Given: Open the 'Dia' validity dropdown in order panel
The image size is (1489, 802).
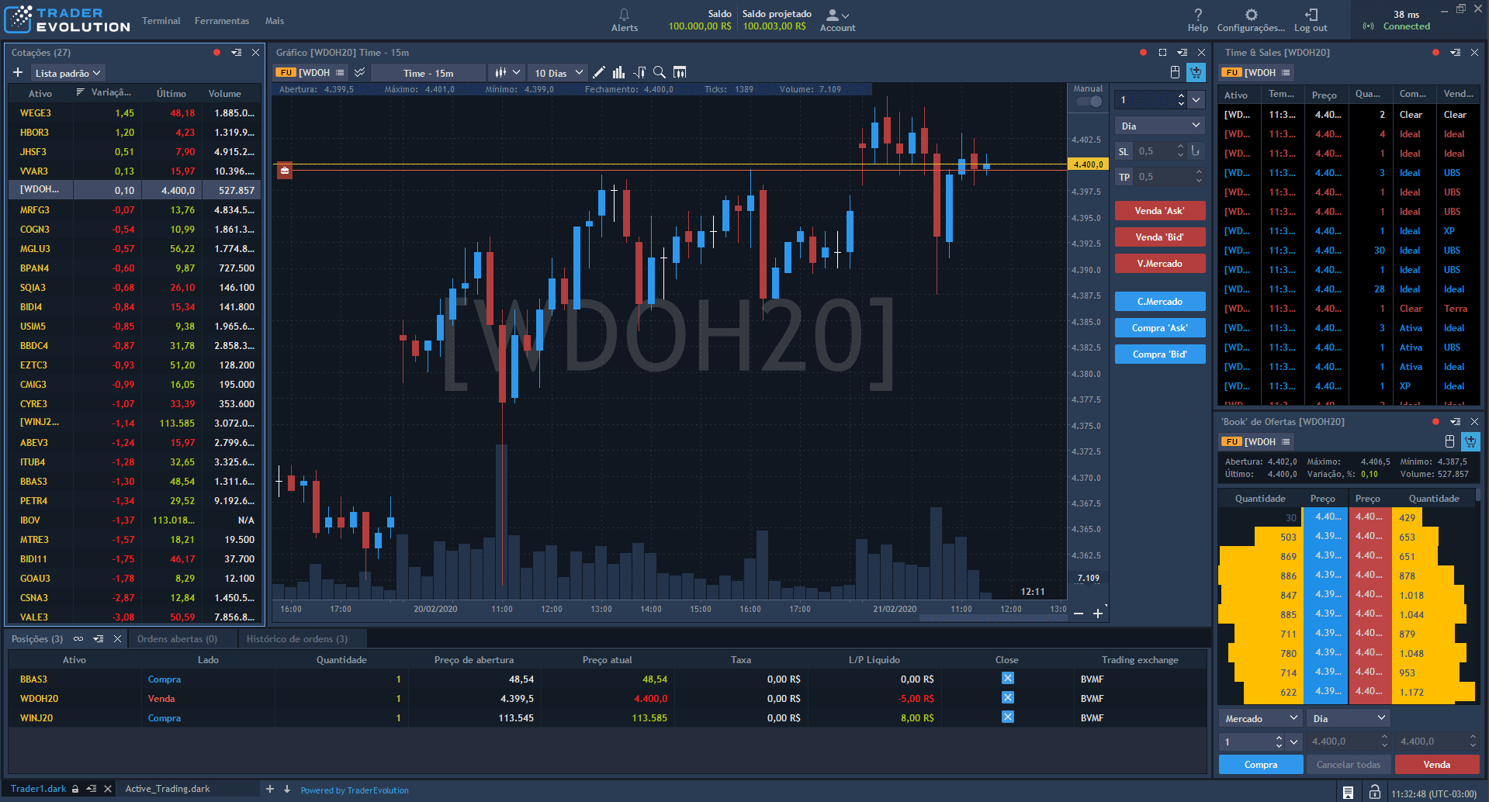Looking at the screenshot, I should [x=1159, y=125].
